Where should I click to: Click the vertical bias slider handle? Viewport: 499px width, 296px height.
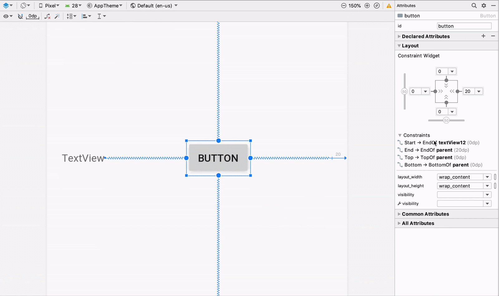pyautogui.click(x=405, y=92)
